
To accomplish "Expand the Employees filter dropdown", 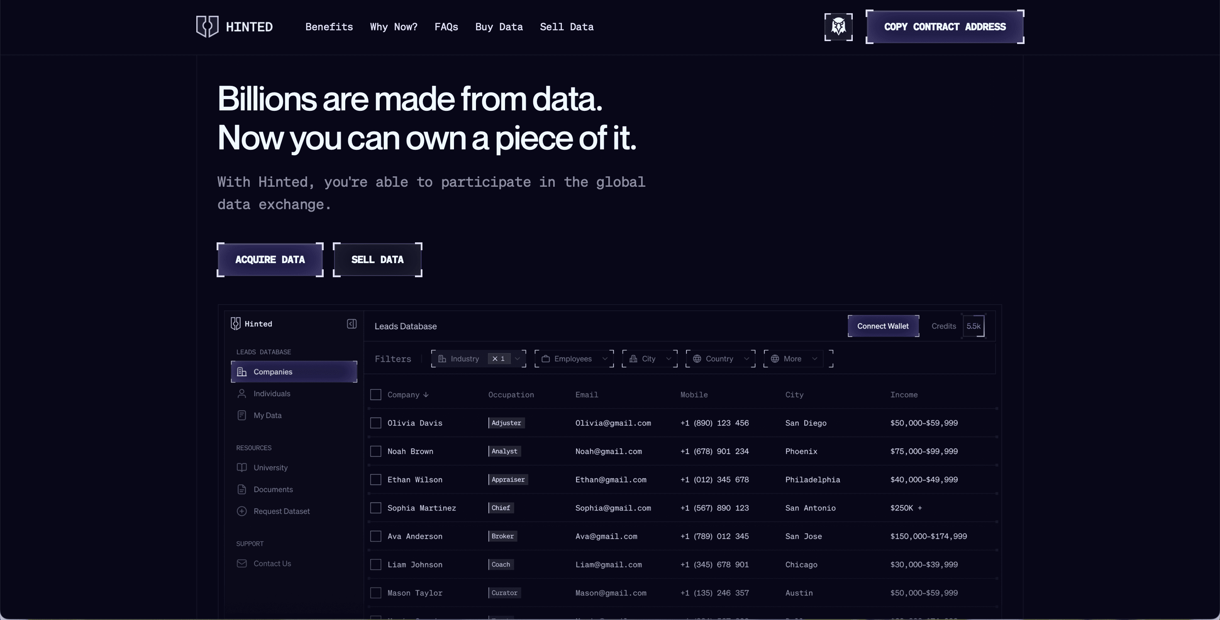I will pyautogui.click(x=574, y=359).
